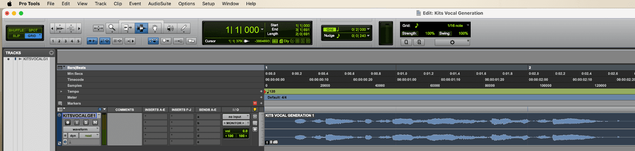635x151 pixels.
Task: Open the Track menu
Action: click(x=100, y=4)
